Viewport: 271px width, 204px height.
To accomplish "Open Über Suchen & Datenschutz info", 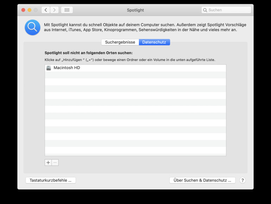I will pyautogui.click(x=202, y=180).
